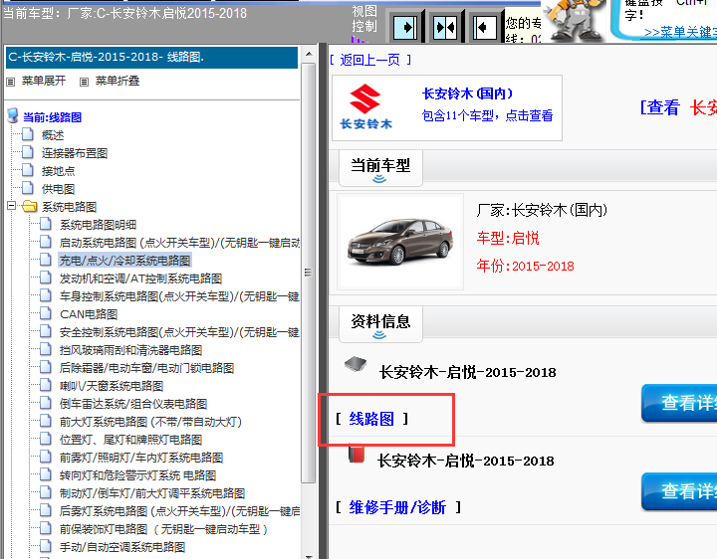
Task: Open 发动机和空调/AT控制系统电路图
Action: [x=140, y=279]
